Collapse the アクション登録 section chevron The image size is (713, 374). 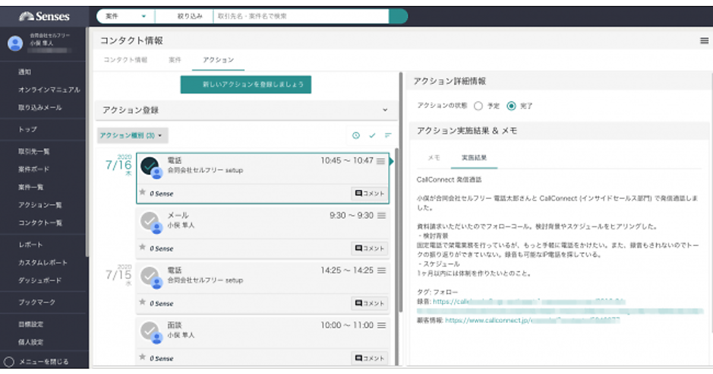coord(384,110)
